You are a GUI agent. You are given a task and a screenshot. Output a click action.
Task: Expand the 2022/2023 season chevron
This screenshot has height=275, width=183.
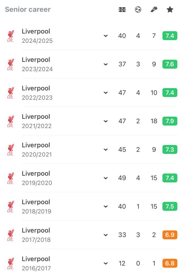pyautogui.click(x=105, y=93)
